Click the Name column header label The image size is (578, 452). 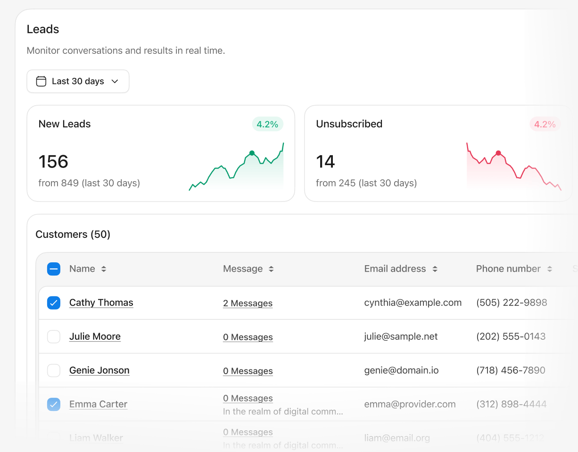point(82,269)
